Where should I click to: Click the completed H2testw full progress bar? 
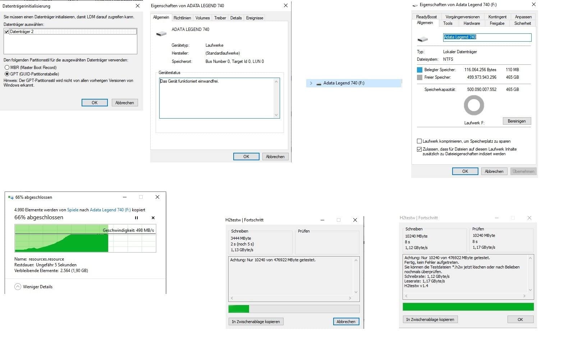(x=468, y=307)
